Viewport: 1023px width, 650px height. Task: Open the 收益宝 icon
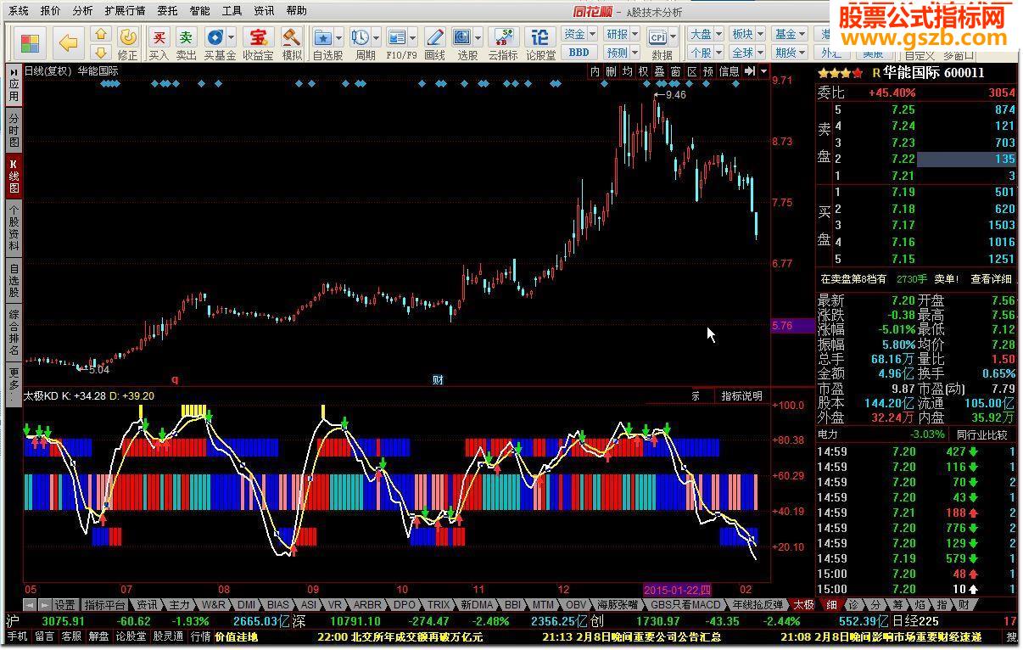257,43
